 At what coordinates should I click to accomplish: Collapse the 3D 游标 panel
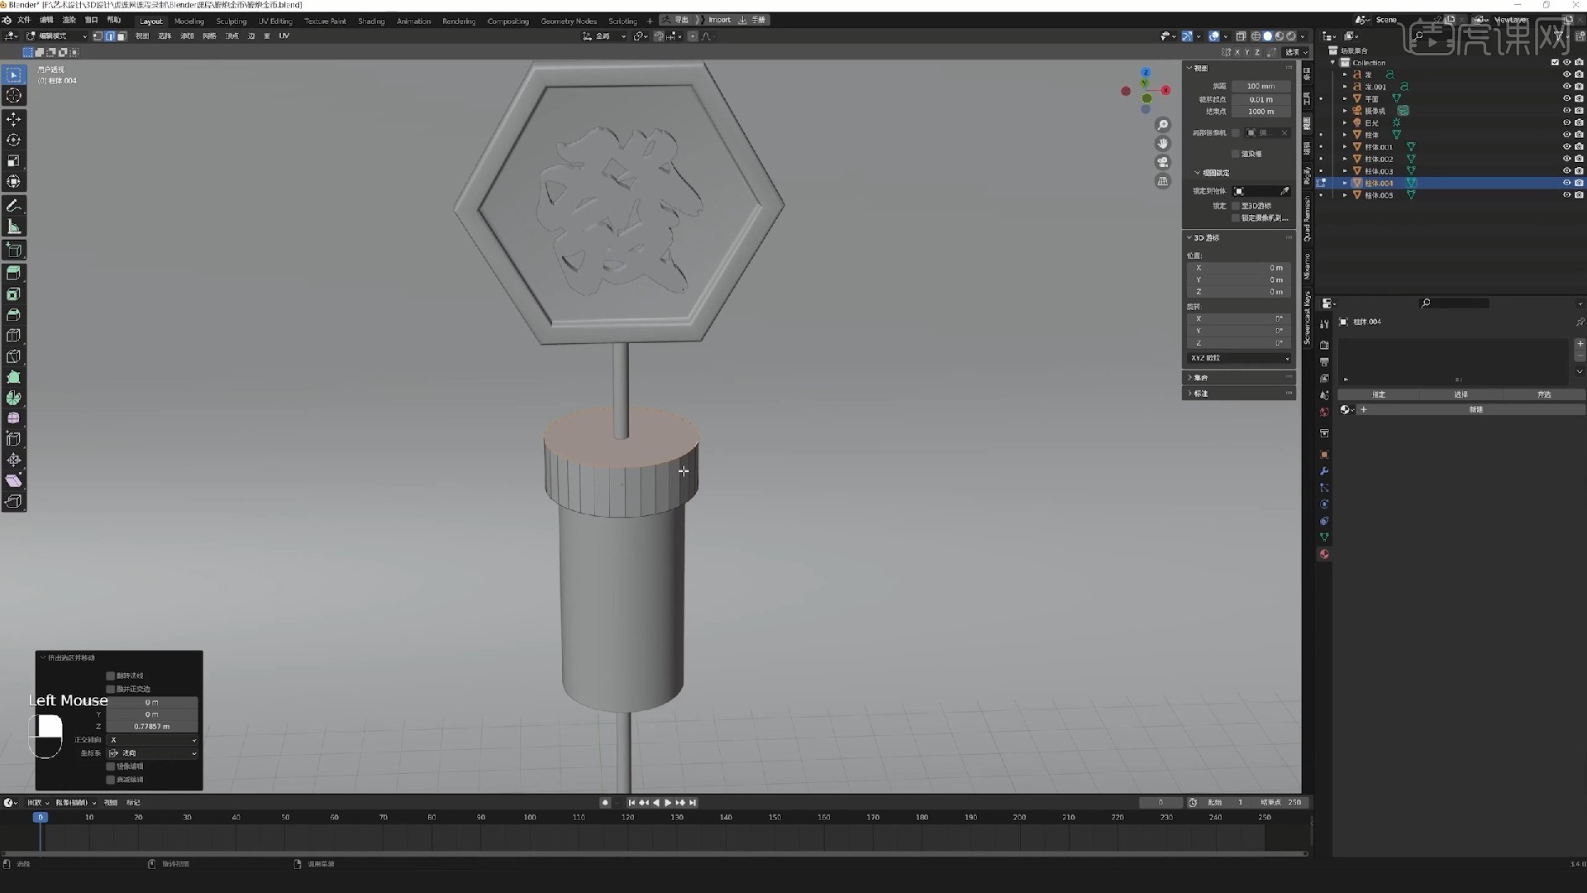tap(1238, 237)
